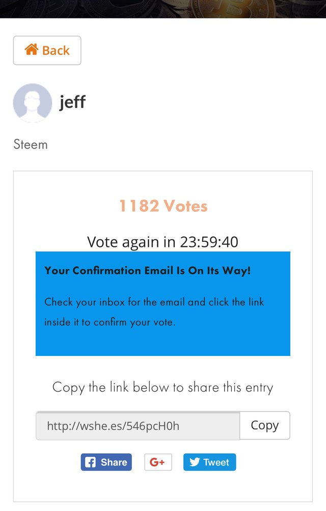Click the Steem entry description text
The image size is (326, 511).
[x=31, y=144]
